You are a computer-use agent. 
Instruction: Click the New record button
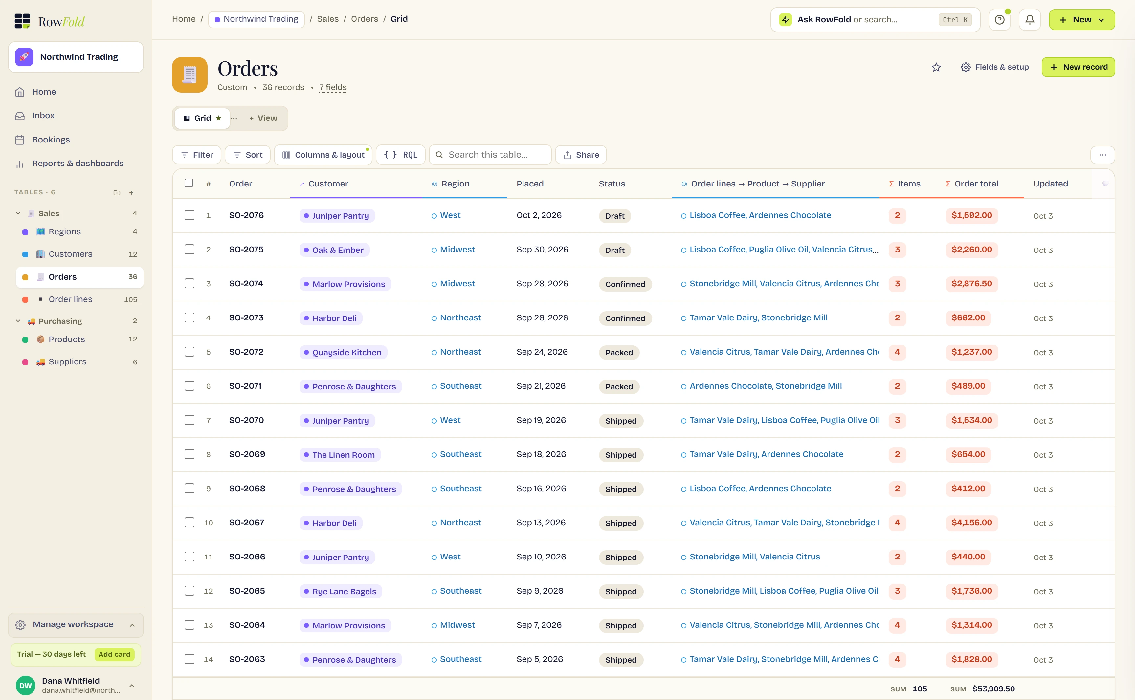[1078, 67]
